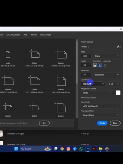The width and height of the screenshot is (123, 164).
Task: Open the Pixels width unit dropdown
Action: click(x=107, y=56)
